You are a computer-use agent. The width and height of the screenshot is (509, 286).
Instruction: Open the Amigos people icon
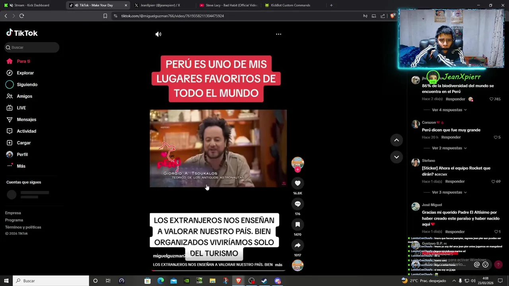pyautogui.click(x=10, y=96)
